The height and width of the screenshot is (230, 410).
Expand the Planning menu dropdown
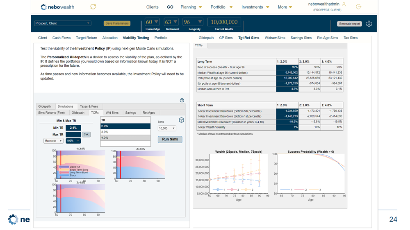[x=191, y=7]
